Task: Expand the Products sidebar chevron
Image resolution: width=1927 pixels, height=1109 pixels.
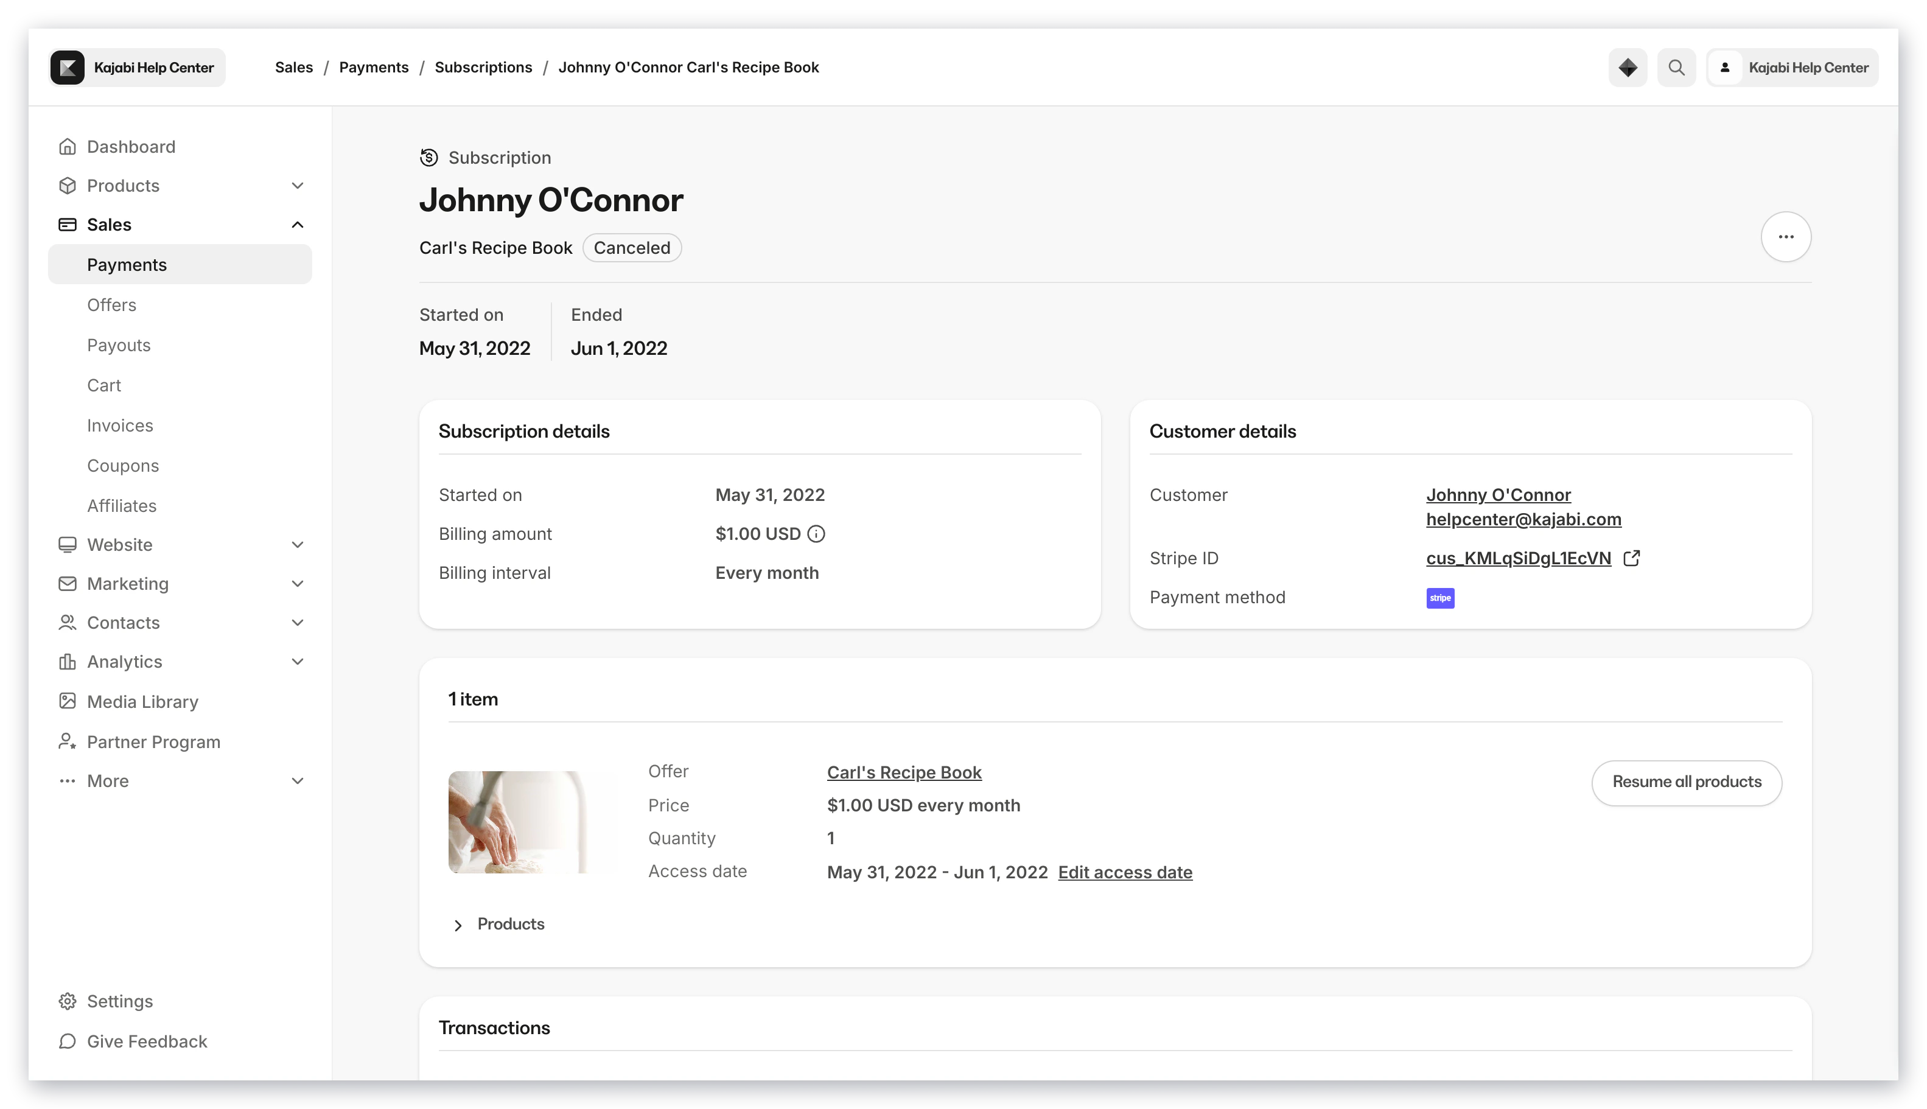Action: point(297,185)
